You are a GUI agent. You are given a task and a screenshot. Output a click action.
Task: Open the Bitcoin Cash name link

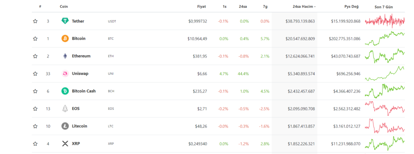[84, 91]
